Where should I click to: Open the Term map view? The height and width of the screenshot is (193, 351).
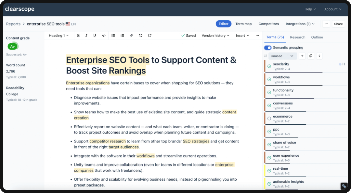point(243,24)
